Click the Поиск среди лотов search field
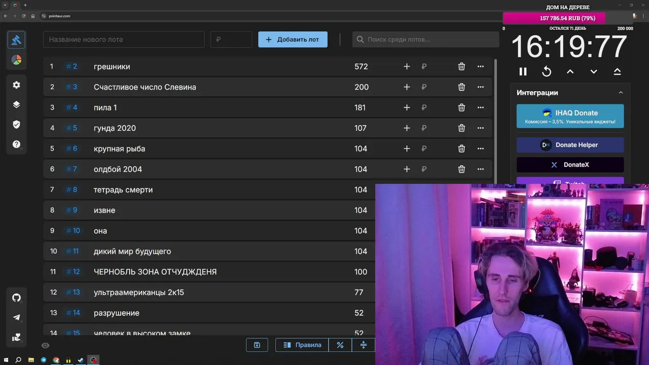649x365 pixels. 425,40
